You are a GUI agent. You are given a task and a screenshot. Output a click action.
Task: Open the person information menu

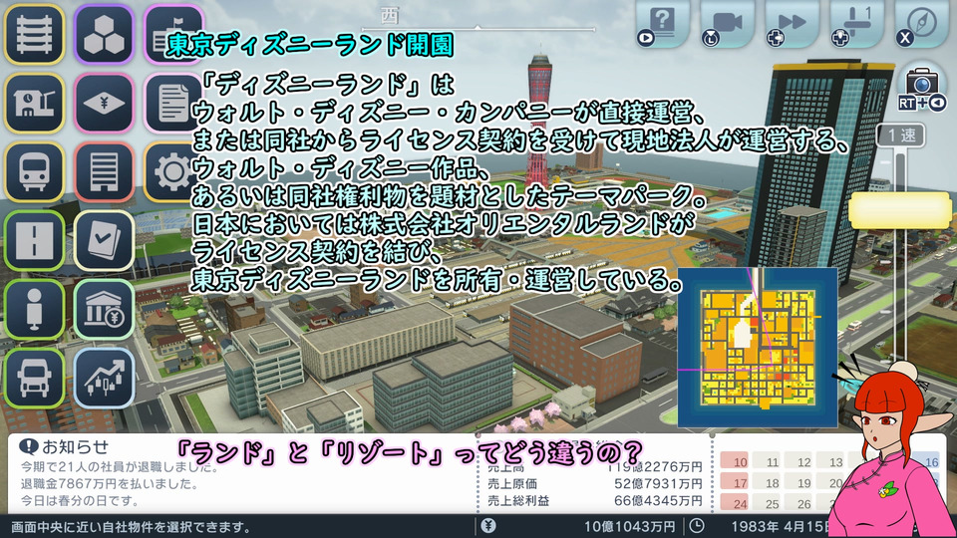point(34,310)
